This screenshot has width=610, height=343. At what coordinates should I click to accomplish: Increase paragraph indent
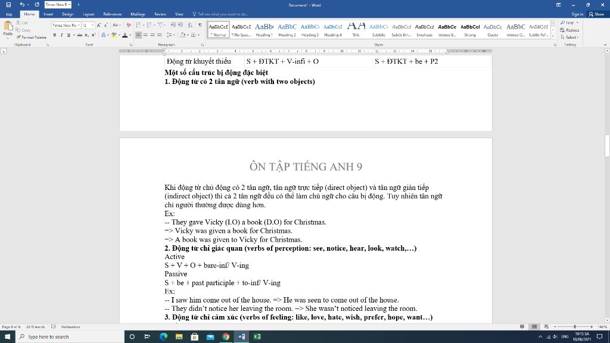pyautogui.click(x=180, y=25)
